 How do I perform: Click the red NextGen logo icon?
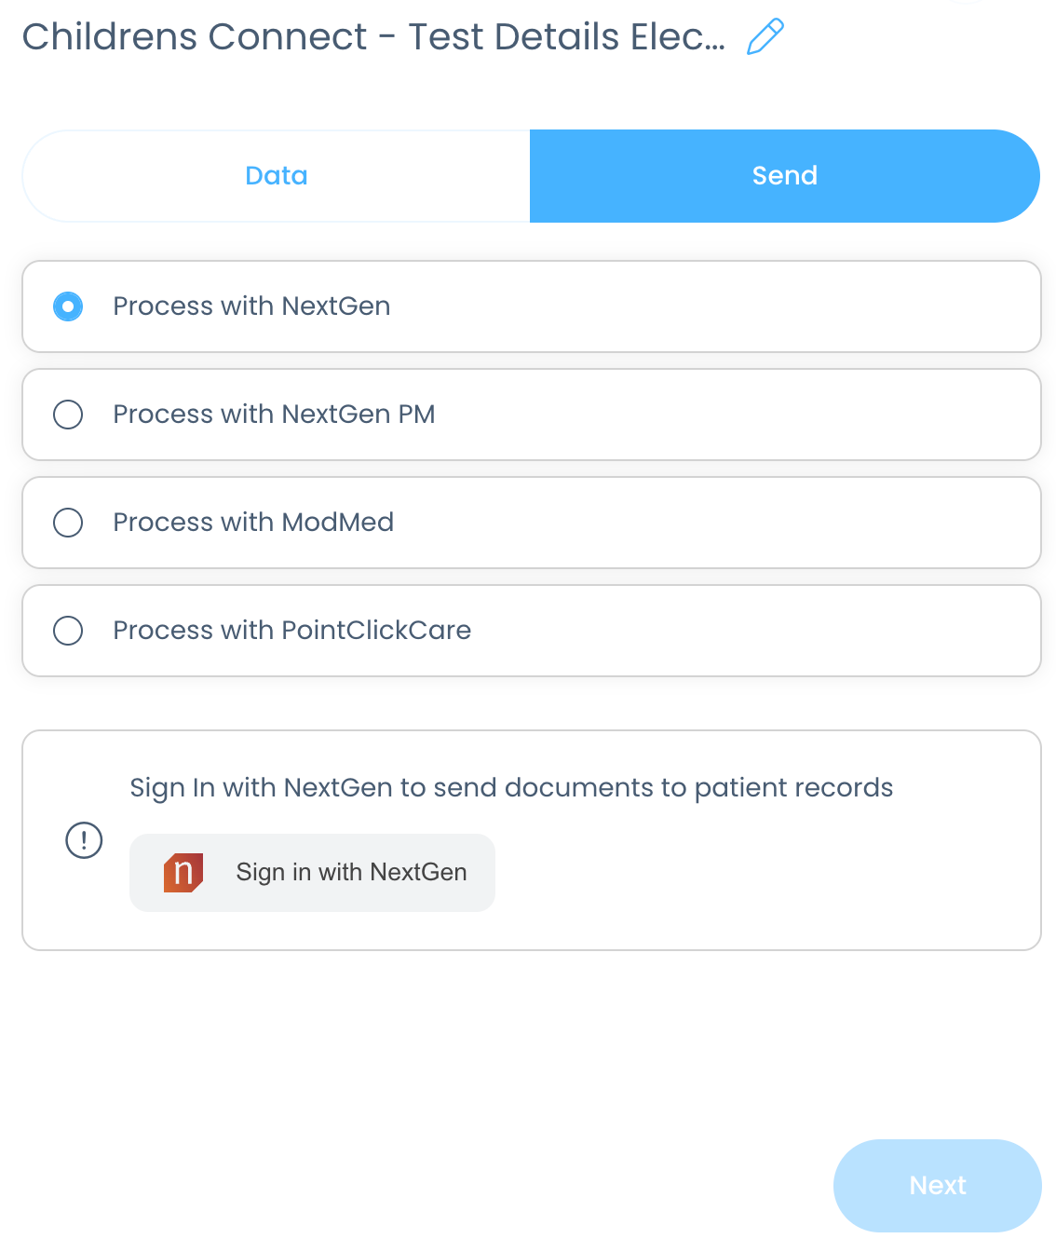183,873
